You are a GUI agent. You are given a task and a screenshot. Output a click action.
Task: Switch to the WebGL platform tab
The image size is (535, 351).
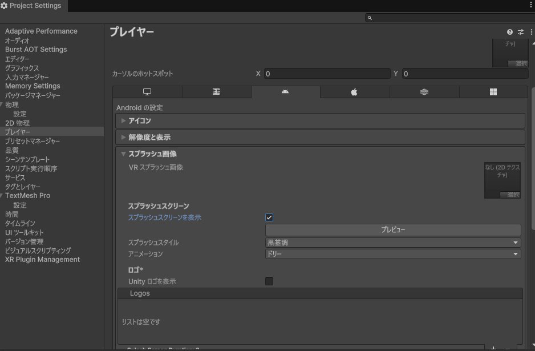click(424, 92)
